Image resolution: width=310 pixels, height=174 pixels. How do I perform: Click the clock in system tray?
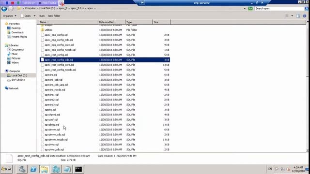(299, 169)
